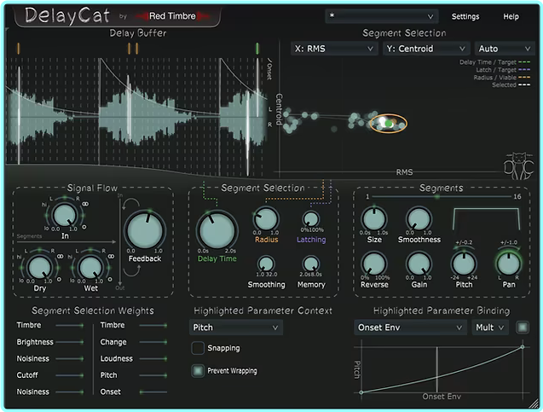This screenshot has height=412, width=543.
Task: Click the window resize grip icon
Action: tap(534, 403)
